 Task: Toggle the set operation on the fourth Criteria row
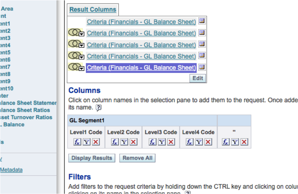click(x=75, y=56)
